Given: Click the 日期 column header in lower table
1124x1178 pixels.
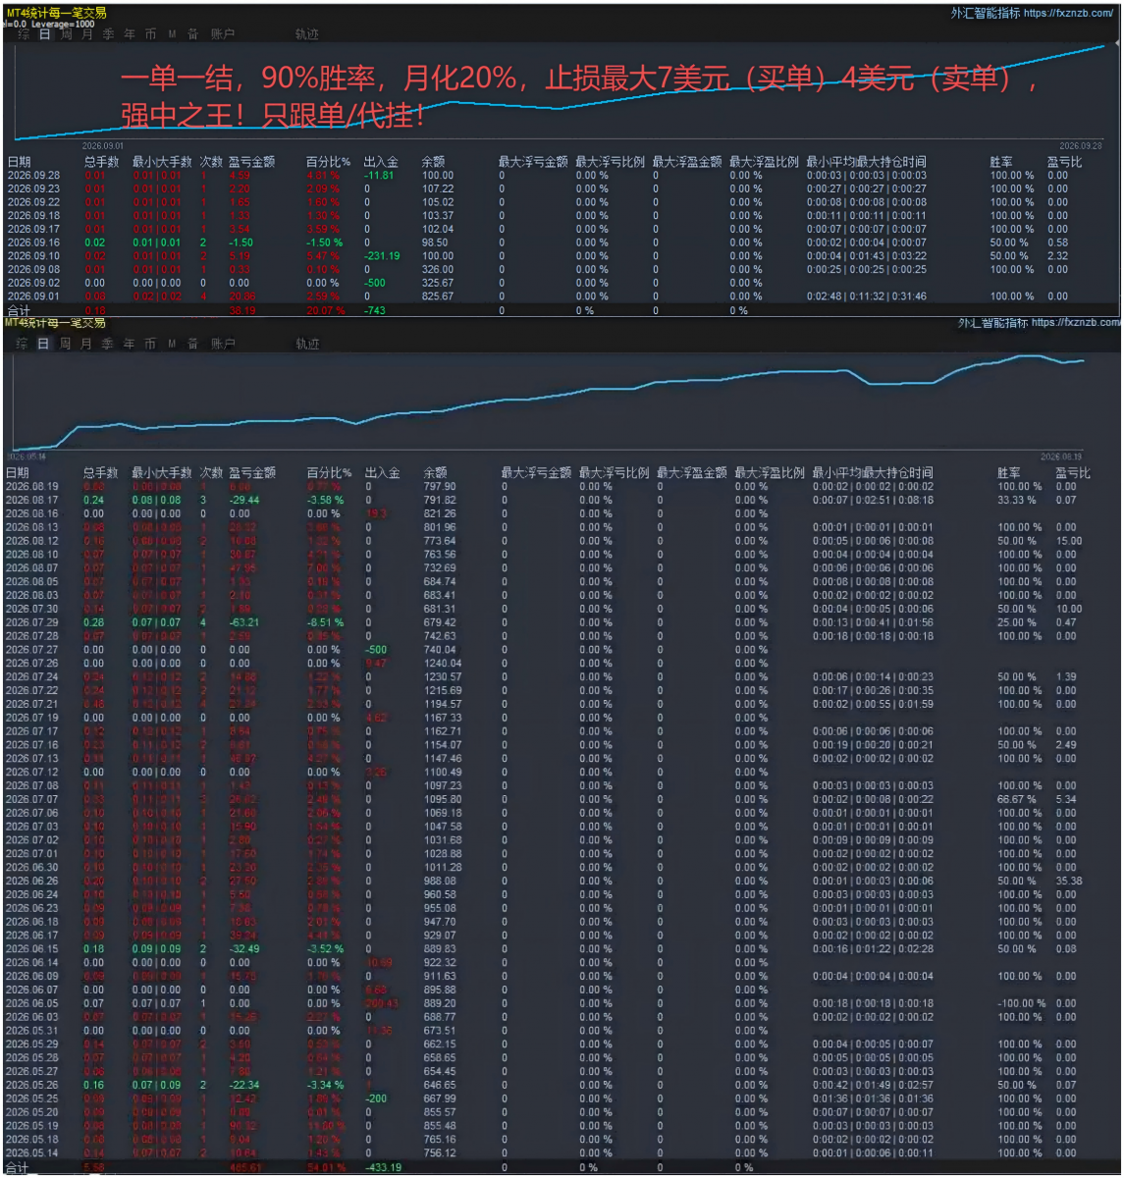Looking at the screenshot, I should [17, 473].
